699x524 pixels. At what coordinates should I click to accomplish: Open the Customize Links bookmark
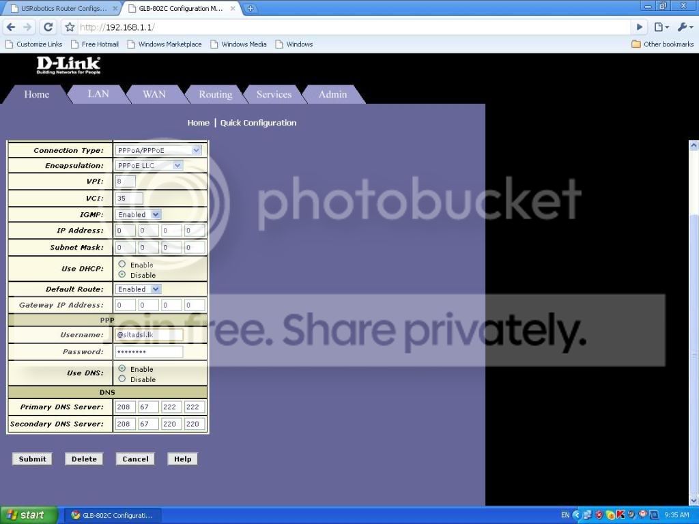point(34,44)
